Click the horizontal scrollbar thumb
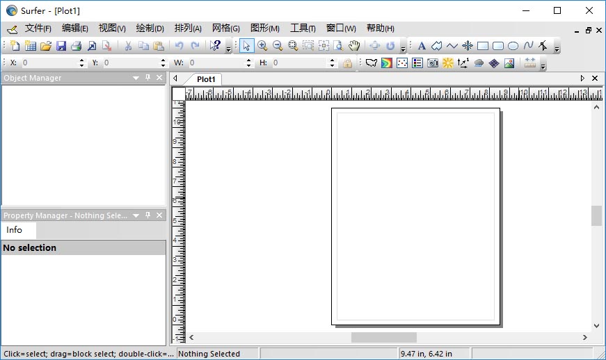This screenshot has width=606, height=360. click(383, 338)
